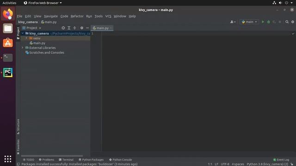Click Project panel horizontal scrollbar

(x=52, y=156)
